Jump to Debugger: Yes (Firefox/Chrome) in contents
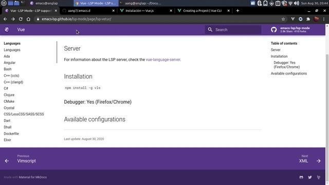Screen dimensions: 329x185 coord(287,65)
